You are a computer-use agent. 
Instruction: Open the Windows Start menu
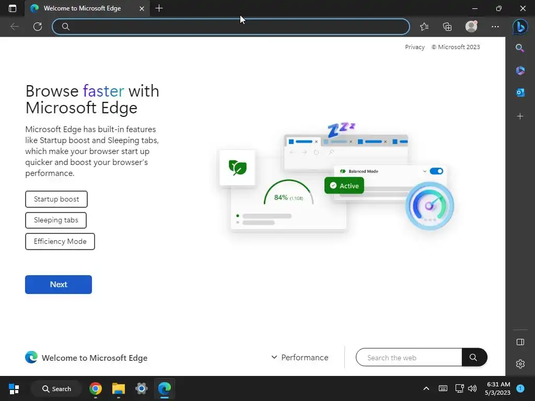(x=14, y=388)
